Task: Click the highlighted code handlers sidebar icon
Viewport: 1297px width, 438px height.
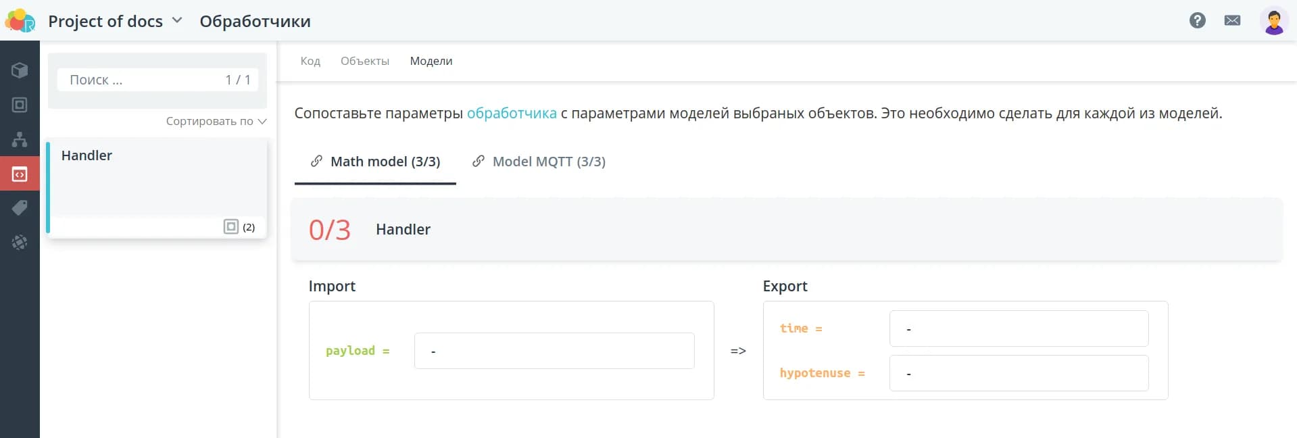Action: [20, 174]
